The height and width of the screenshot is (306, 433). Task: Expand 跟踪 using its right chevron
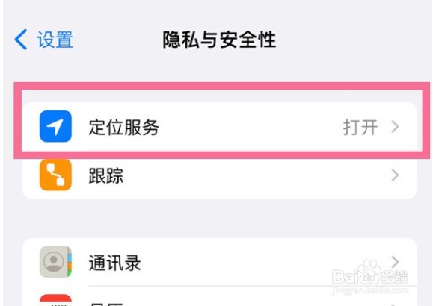(x=395, y=175)
